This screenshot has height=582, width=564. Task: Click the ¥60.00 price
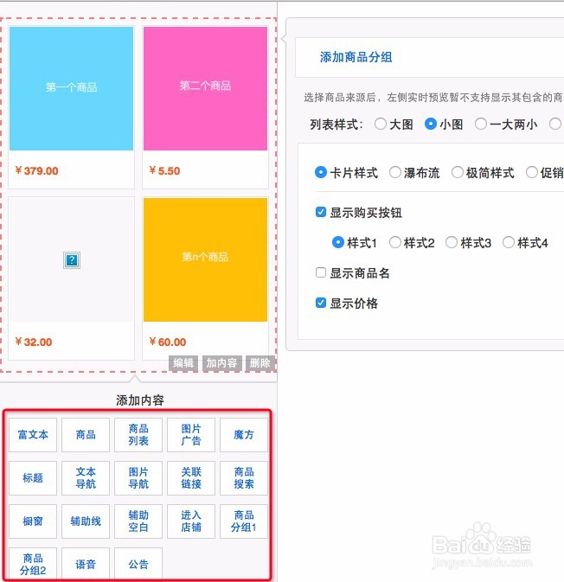point(168,342)
